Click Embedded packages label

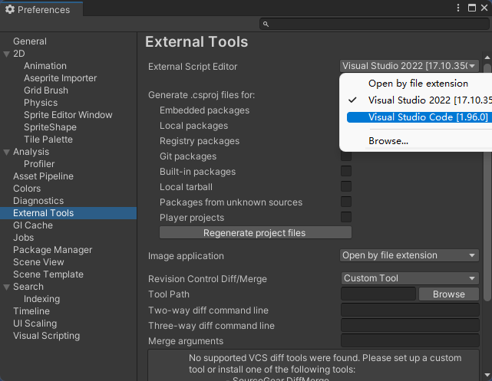pos(205,110)
